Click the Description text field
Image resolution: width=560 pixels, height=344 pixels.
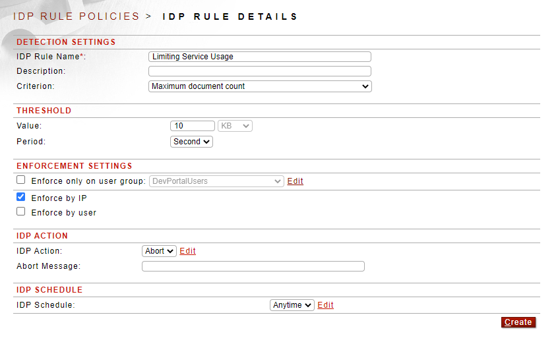click(260, 71)
